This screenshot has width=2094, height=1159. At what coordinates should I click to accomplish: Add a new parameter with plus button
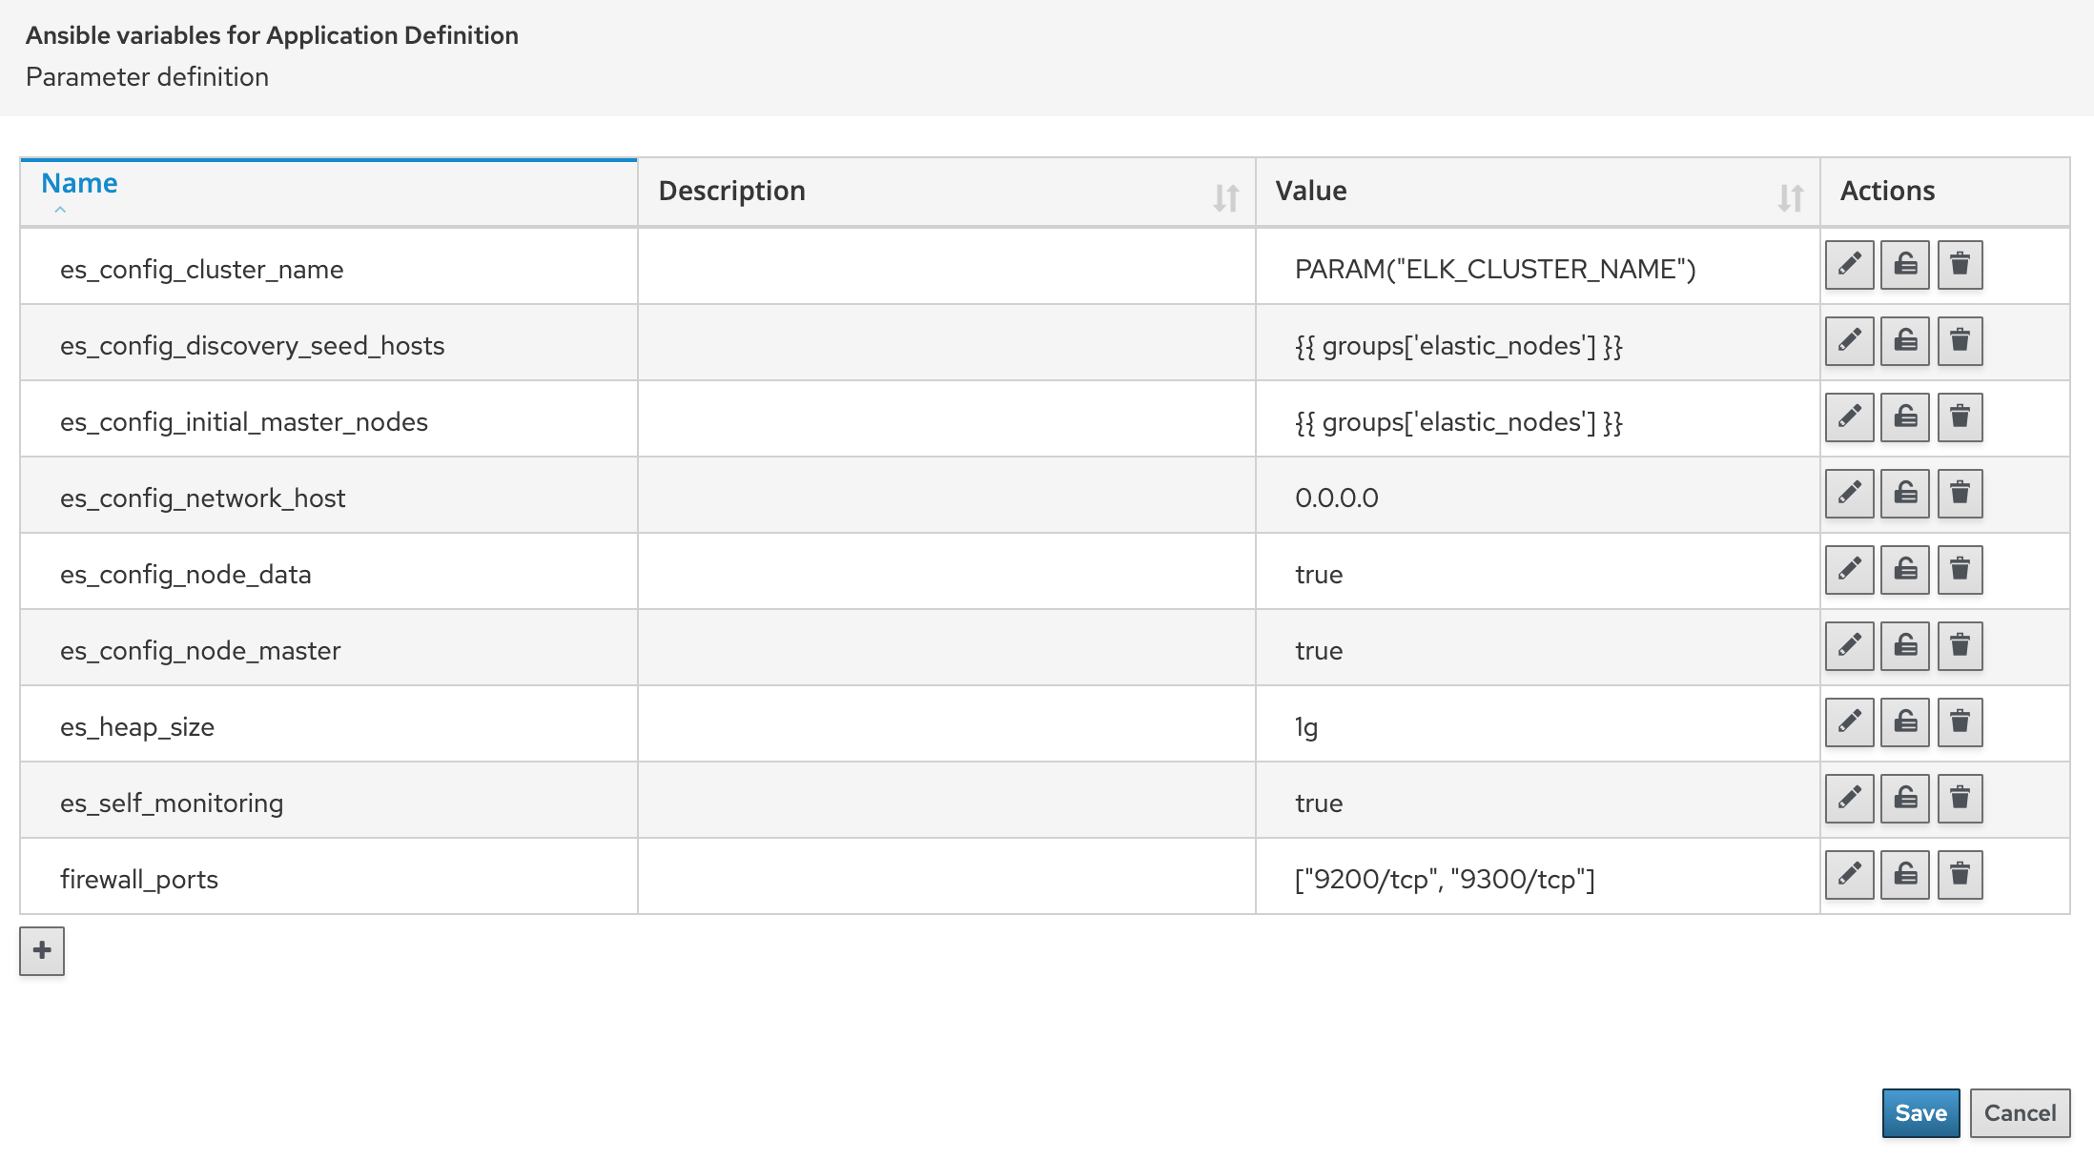click(42, 950)
